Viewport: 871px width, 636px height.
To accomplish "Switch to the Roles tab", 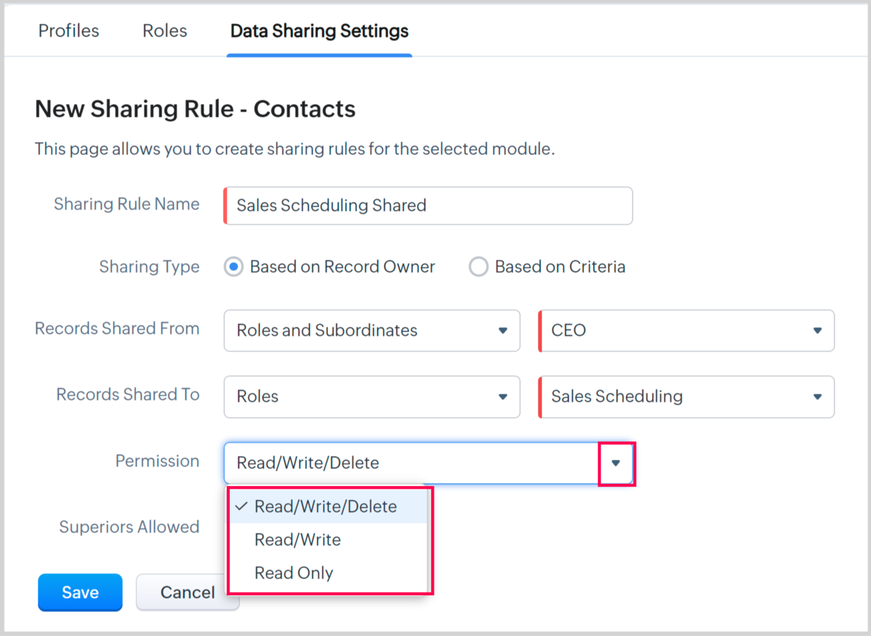I will (x=164, y=31).
